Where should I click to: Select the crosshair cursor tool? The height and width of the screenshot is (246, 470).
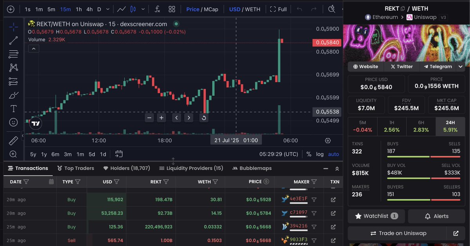[13, 27]
